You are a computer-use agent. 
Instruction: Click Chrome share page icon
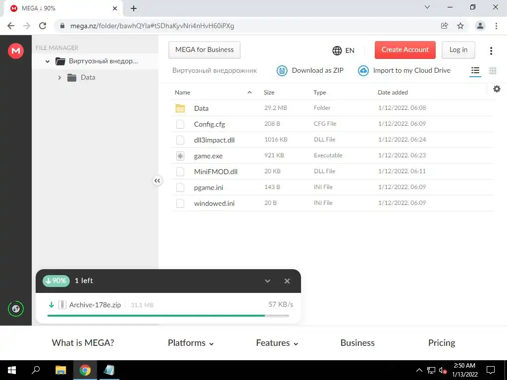click(445, 26)
